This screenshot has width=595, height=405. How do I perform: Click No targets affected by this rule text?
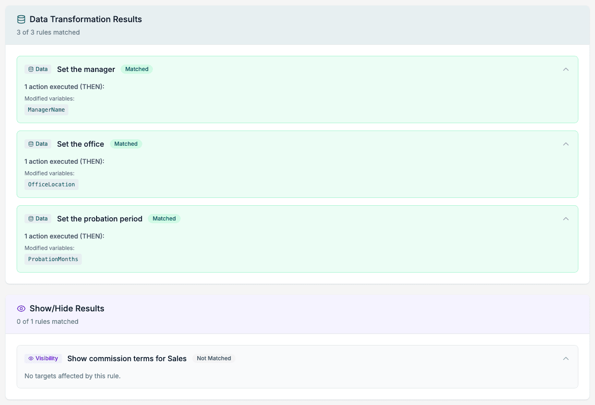click(x=73, y=376)
